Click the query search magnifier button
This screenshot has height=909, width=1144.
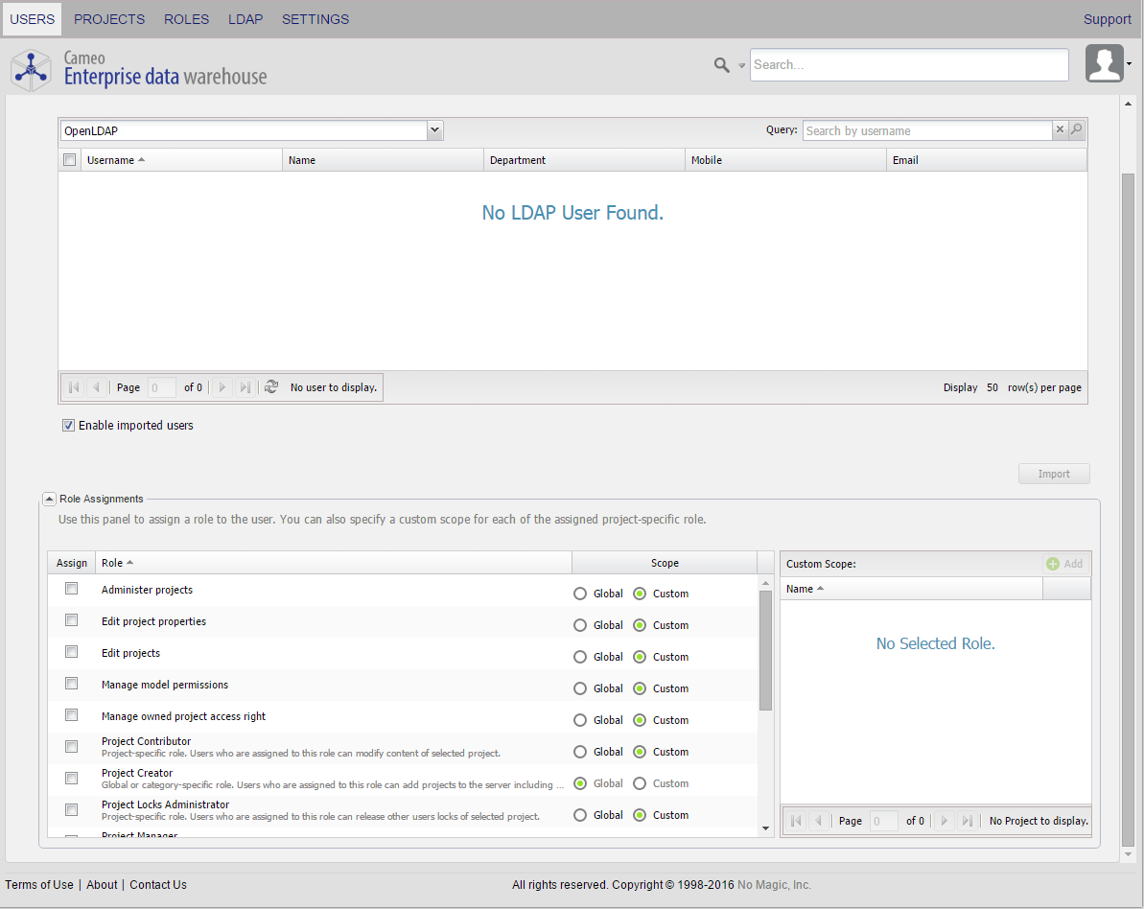(x=1077, y=130)
